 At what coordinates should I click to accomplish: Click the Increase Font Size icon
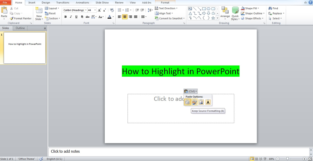100,10
